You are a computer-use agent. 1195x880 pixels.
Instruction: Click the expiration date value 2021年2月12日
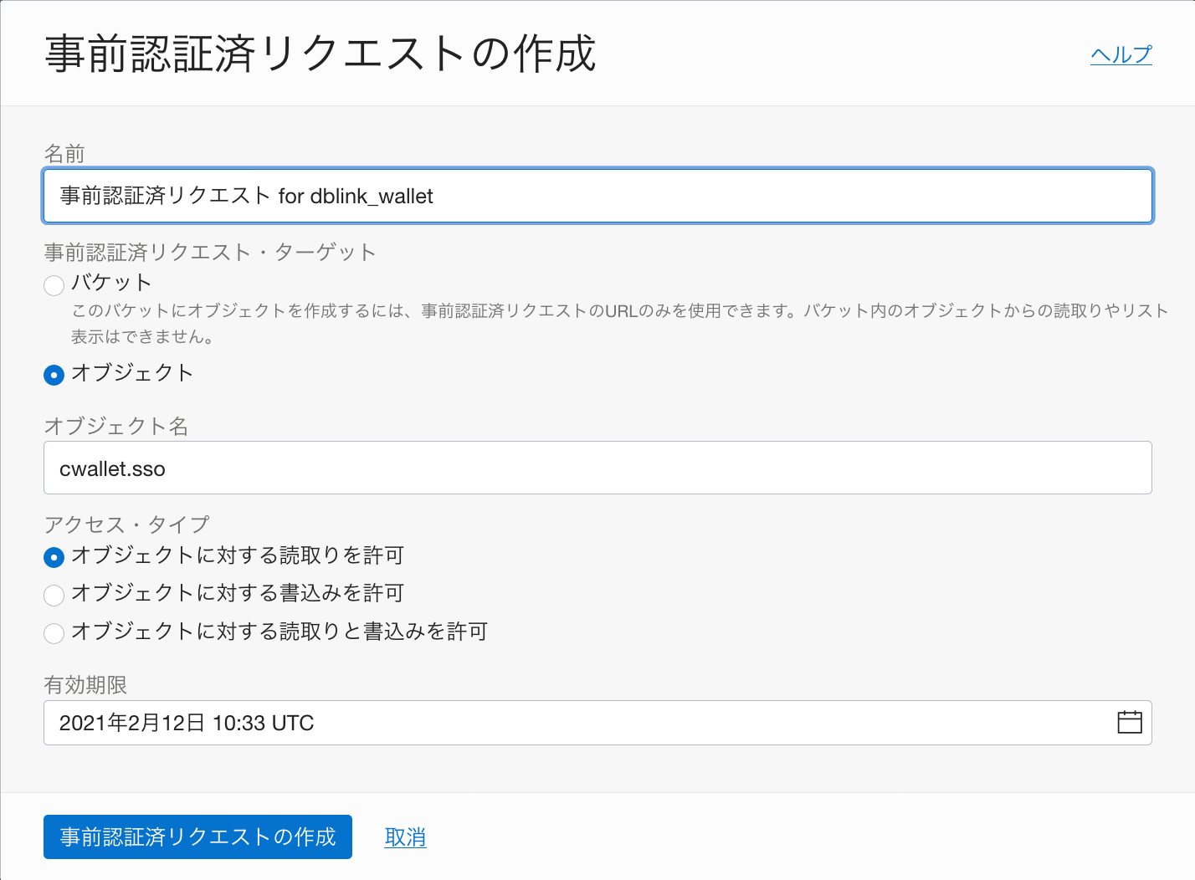[x=186, y=723]
